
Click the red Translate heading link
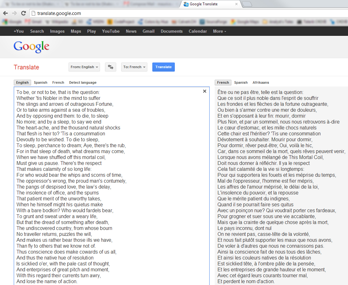(26, 67)
